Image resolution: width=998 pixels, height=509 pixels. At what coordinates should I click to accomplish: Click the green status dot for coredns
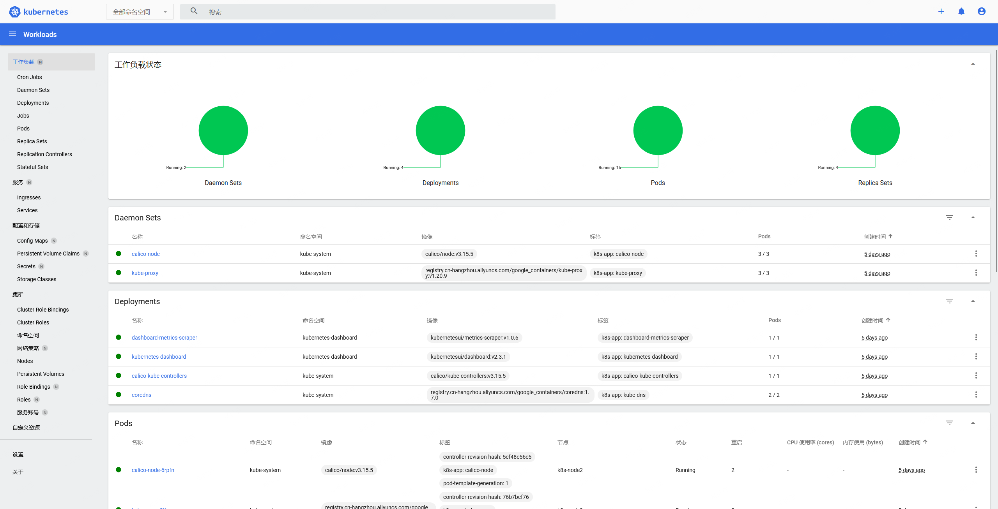pyautogui.click(x=119, y=395)
